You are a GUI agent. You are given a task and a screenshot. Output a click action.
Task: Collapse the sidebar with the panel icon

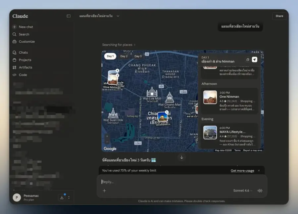pos(69,16)
